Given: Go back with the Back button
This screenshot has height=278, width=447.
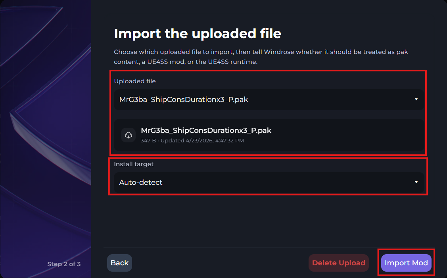Looking at the screenshot, I should [x=119, y=263].
